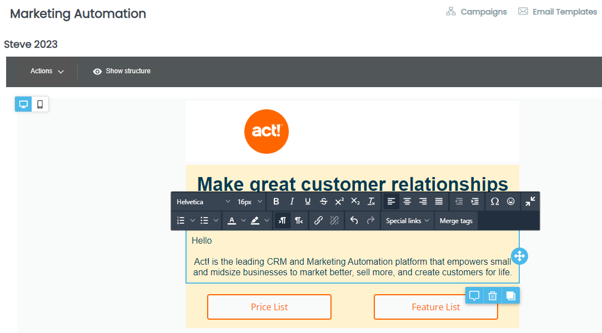This screenshot has width=602, height=333.
Task: Switch to mobile preview
Action: tap(39, 104)
